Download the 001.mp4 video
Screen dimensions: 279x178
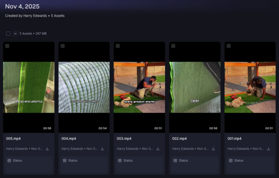pyautogui.click(x=269, y=149)
